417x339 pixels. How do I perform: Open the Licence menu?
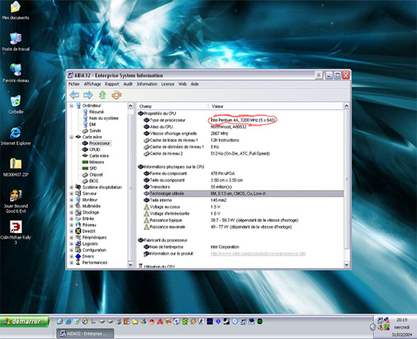coord(168,84)
